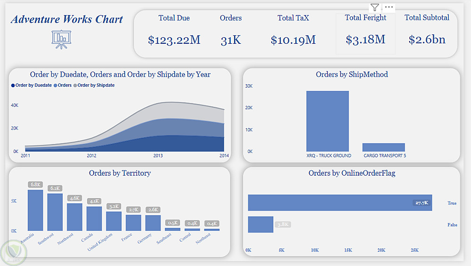Click the CARGO TRANSPORT 5 bar

383,147
